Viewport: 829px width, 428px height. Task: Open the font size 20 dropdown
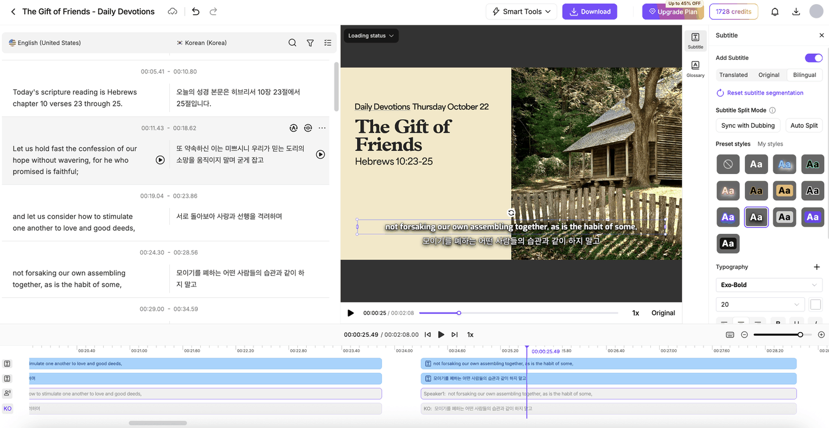(760, 304)
